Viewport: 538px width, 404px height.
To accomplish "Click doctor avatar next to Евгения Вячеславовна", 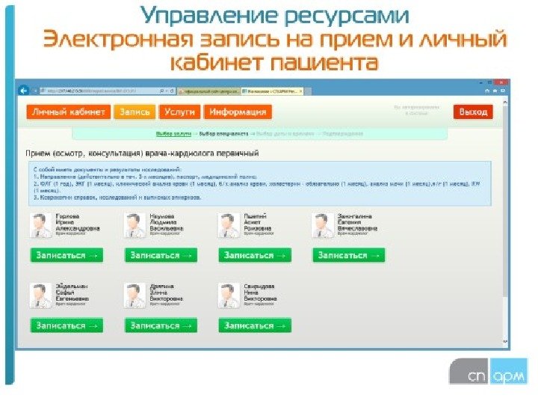I will [x=323, y=225].
